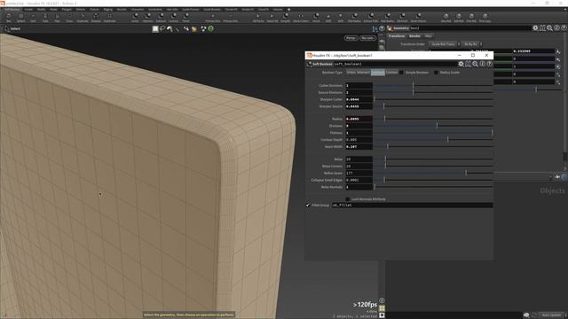Viewport: 568px width, 319px height.
Task: Click zoom icon in Geometry parameter pane
Action: (549, 27)
